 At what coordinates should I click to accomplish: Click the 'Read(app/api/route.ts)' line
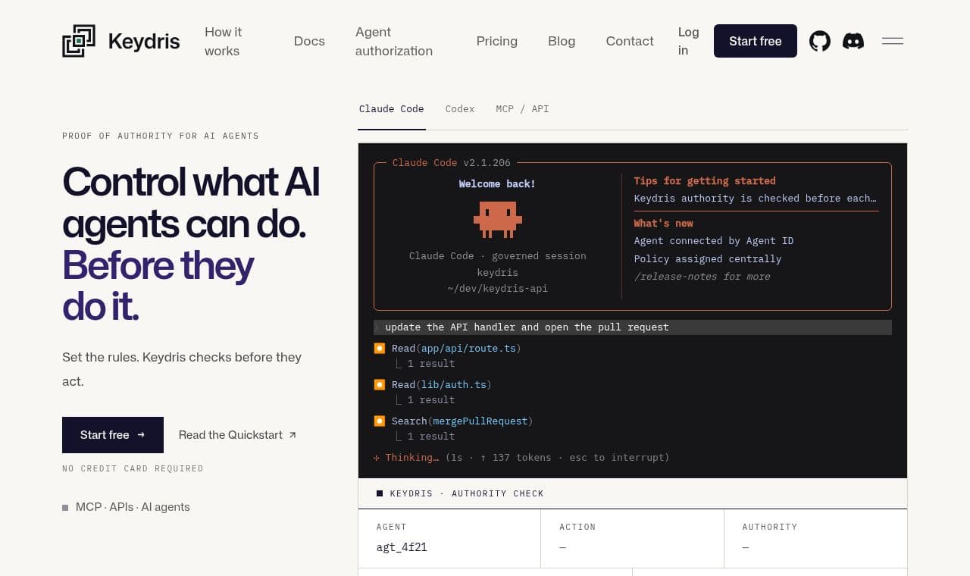tap(456, 349)
